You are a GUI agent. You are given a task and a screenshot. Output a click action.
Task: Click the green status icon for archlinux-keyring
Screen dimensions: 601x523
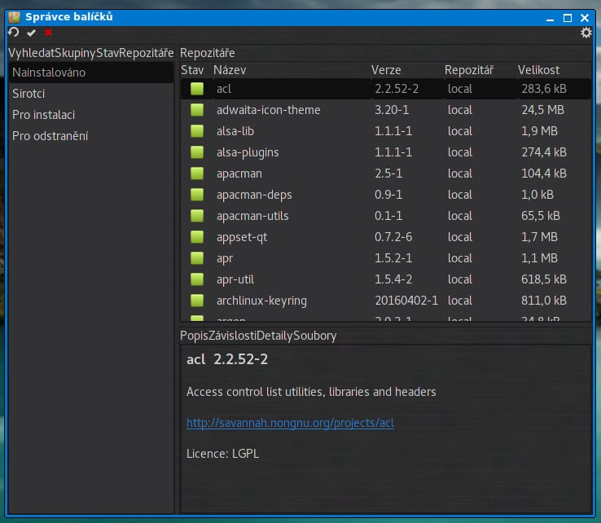click(x=197, y=301)
